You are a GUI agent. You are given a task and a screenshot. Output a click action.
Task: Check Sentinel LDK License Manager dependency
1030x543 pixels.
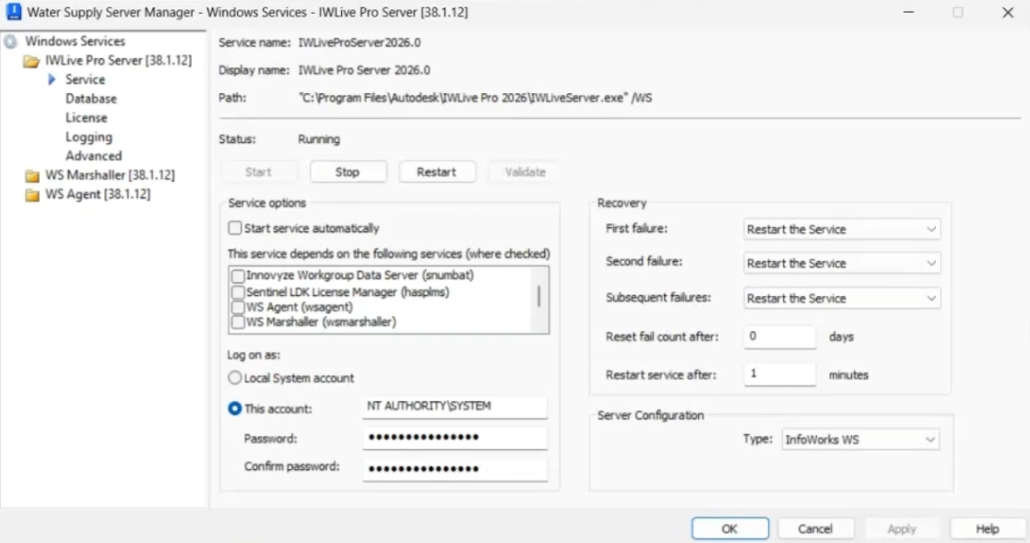(x=239, y=291)
